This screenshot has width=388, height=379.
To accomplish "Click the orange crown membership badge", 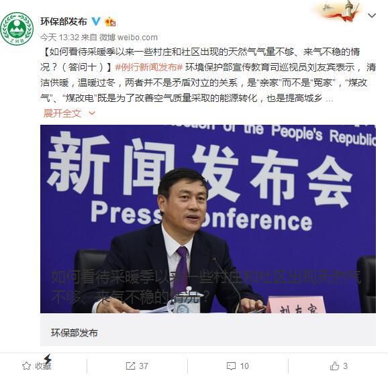I will [110, 21].
